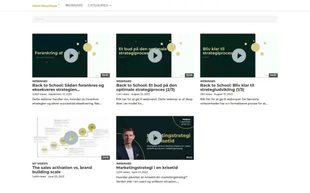Click the 1,684 views count
This screenshot has width=310, height=193.
click(39, 177)
